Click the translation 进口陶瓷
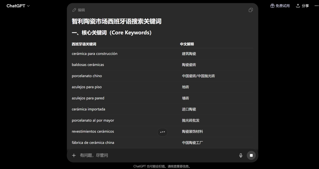319x169 pixels. 189,109
